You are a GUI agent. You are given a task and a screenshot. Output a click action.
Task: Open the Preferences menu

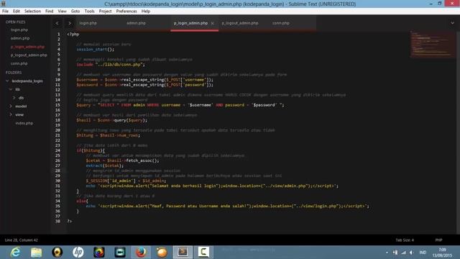[x=126, y=12]
